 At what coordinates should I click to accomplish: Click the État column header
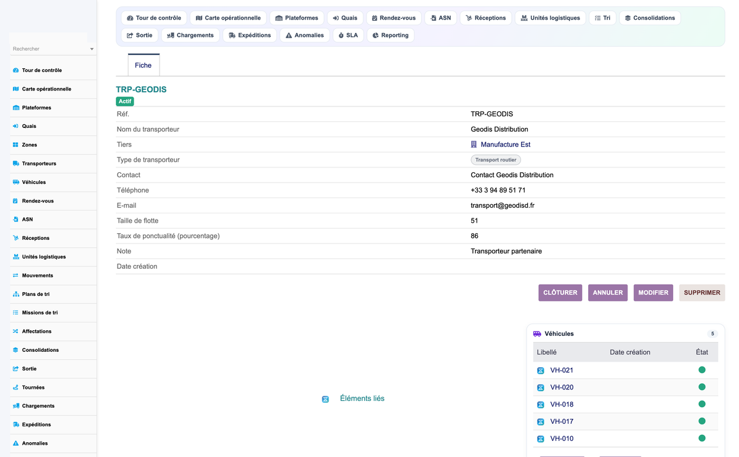point(701,352)
